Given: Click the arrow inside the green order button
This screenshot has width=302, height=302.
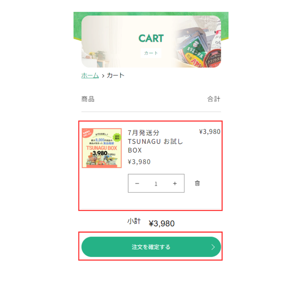Looking at the screenshot, I should (213, 247).
